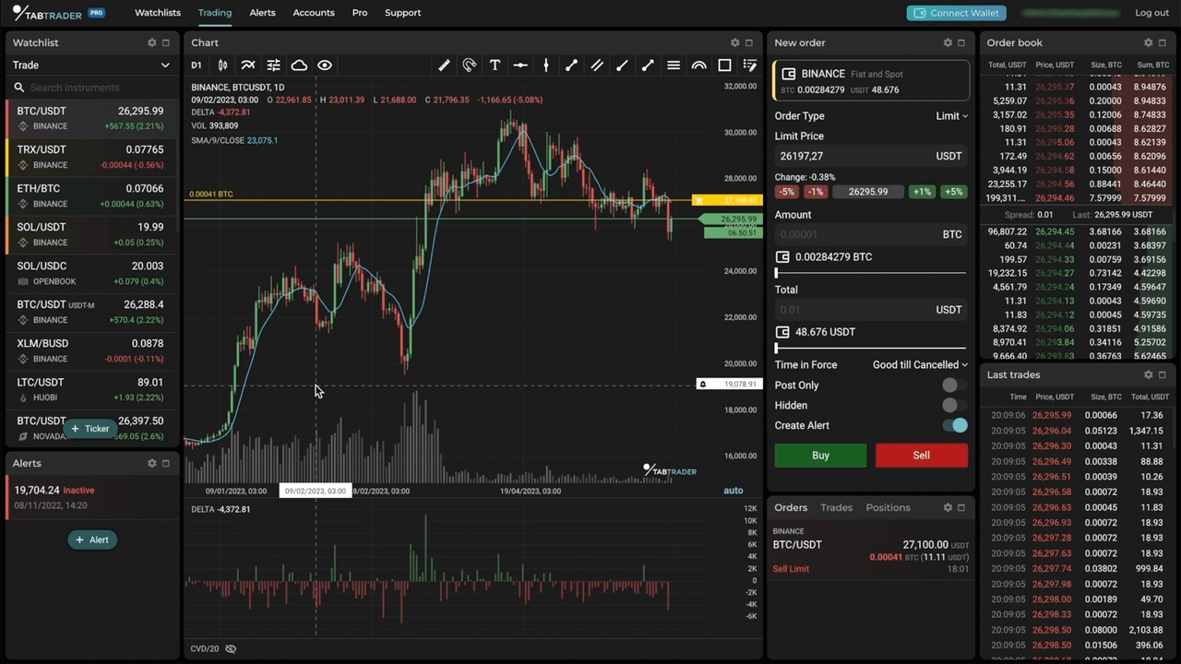This screenshot has height=664, width=1181.
Task: Select the arrow line drawing tool
Action: coord(648,65)
